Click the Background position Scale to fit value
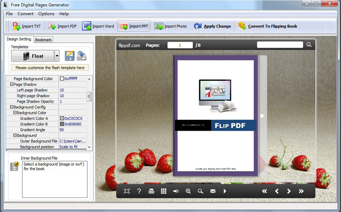 point(69,147)
